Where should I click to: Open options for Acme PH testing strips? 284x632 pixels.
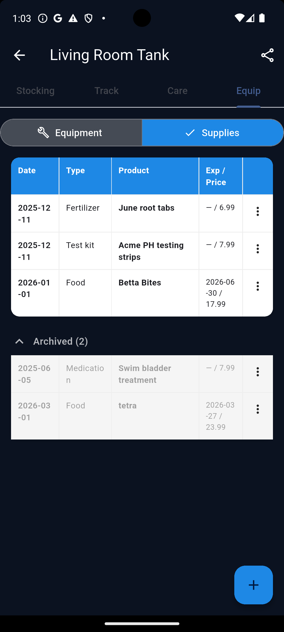point(258,249)
